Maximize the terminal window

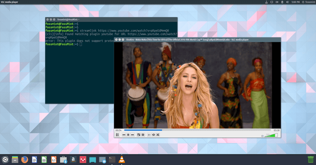(54, 19)
